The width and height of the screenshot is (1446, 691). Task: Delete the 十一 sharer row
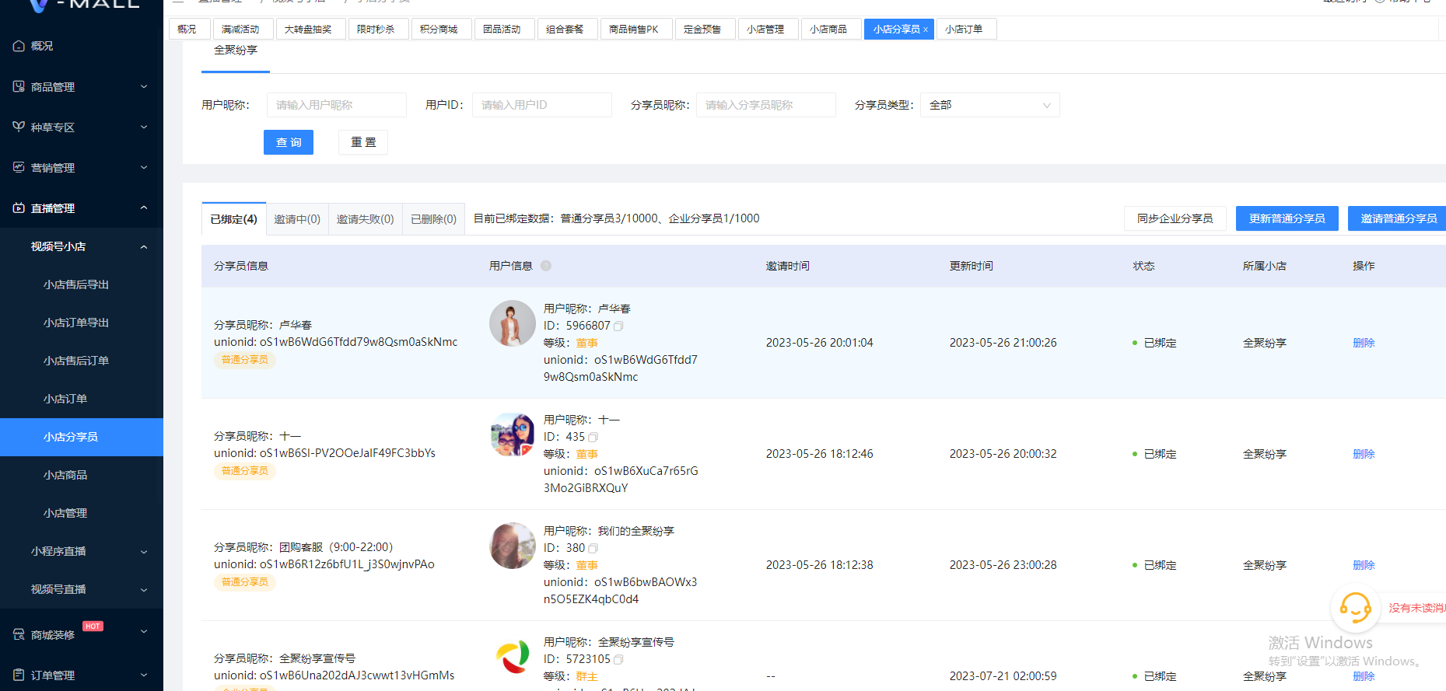tap(1364, 454)
